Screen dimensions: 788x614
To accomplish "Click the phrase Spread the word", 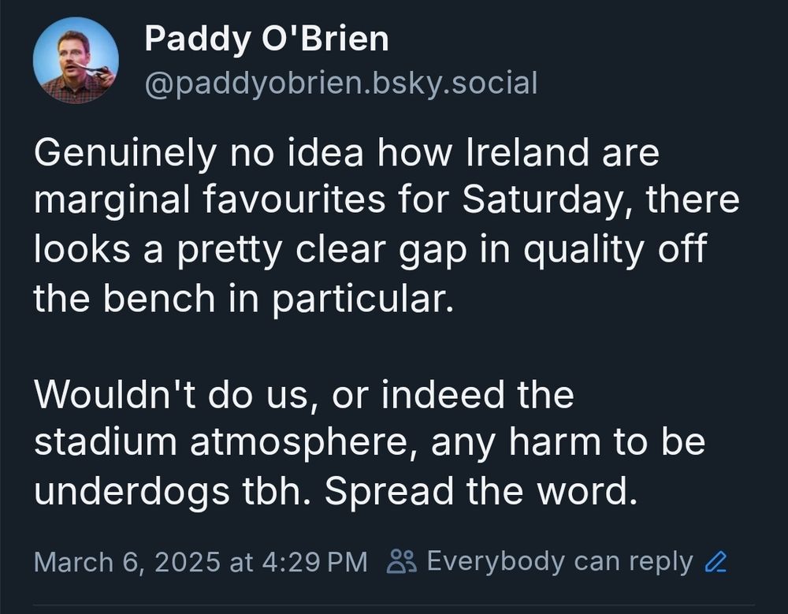I will 481,491.
